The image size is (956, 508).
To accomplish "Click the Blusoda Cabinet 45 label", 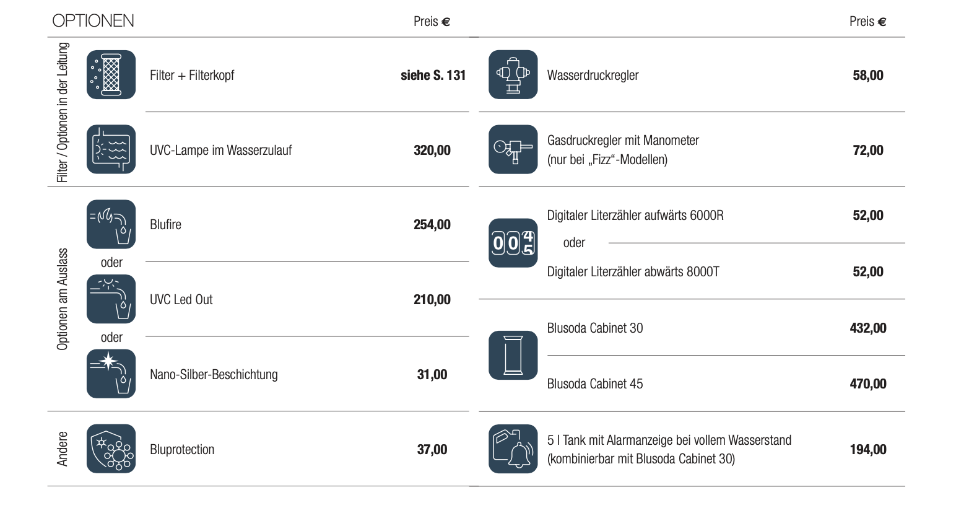I will pos(594,384).
